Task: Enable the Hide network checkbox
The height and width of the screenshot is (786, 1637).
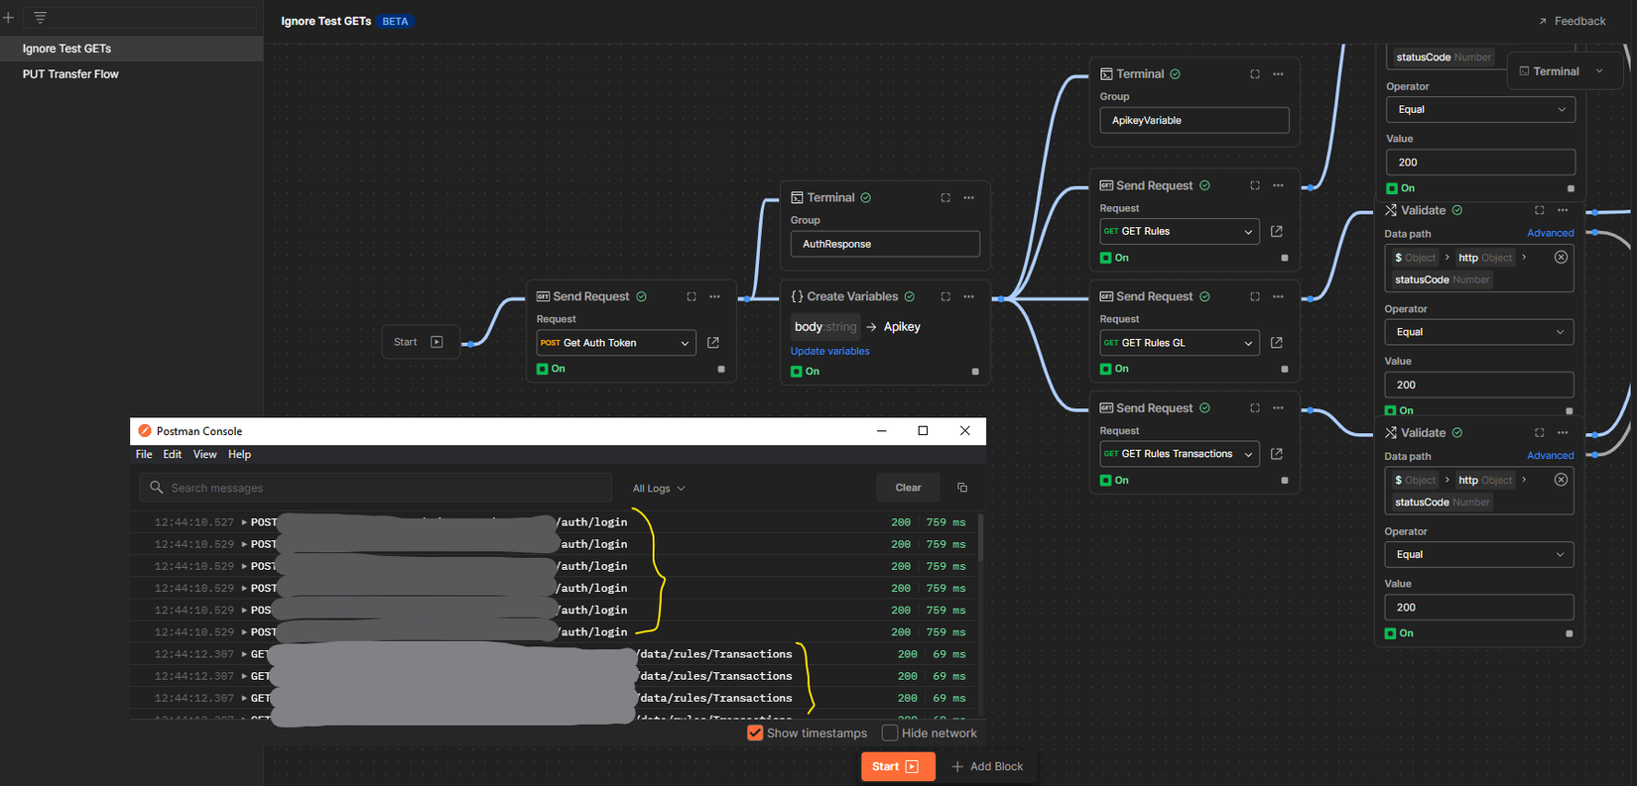Action: (890, 733)
